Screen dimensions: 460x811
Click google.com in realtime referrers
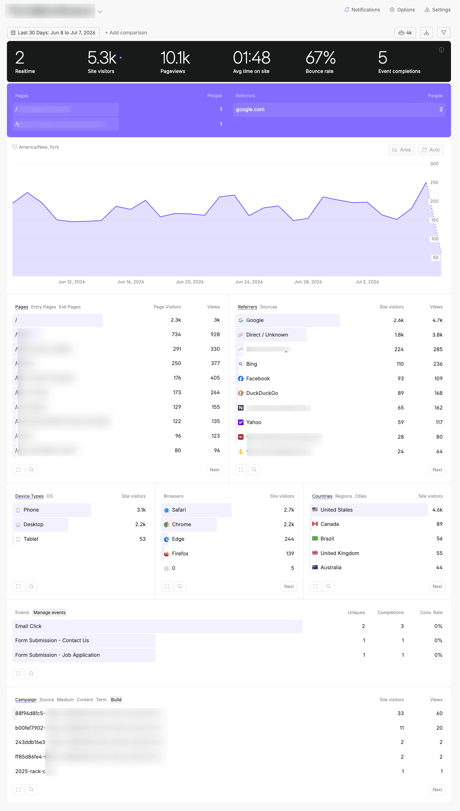coord(339,109)
